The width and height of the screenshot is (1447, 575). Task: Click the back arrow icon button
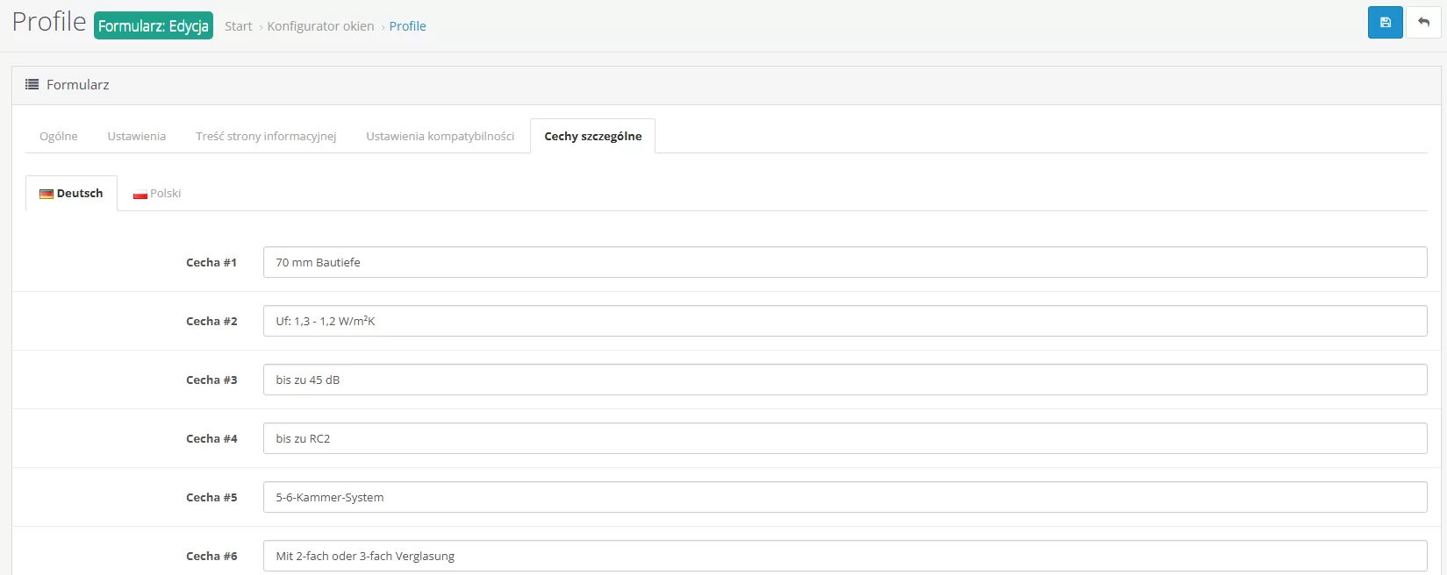pyautogui.click(x=1423, y=23)
